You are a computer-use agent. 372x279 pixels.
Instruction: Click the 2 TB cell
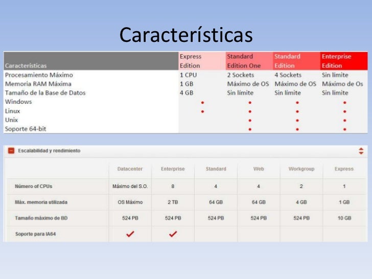(x=173, y=202)
